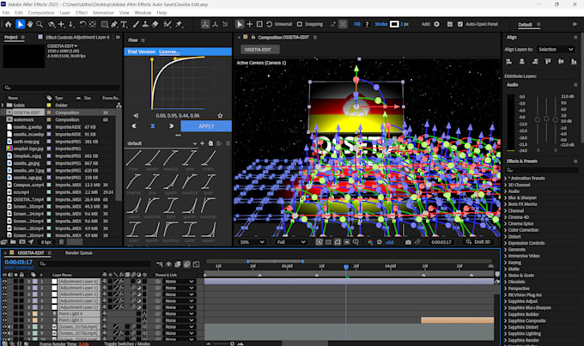
Task: Click the timeline current time 0:00:03:17
Action: pyautogui.click(x=18, y=262)
